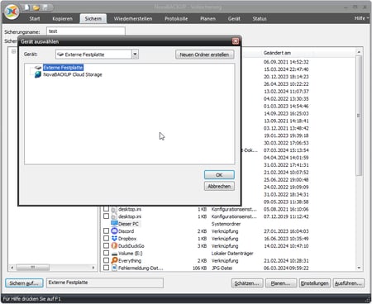Select NovaBACKUP Cloud Storage tree item

point(73,74)
